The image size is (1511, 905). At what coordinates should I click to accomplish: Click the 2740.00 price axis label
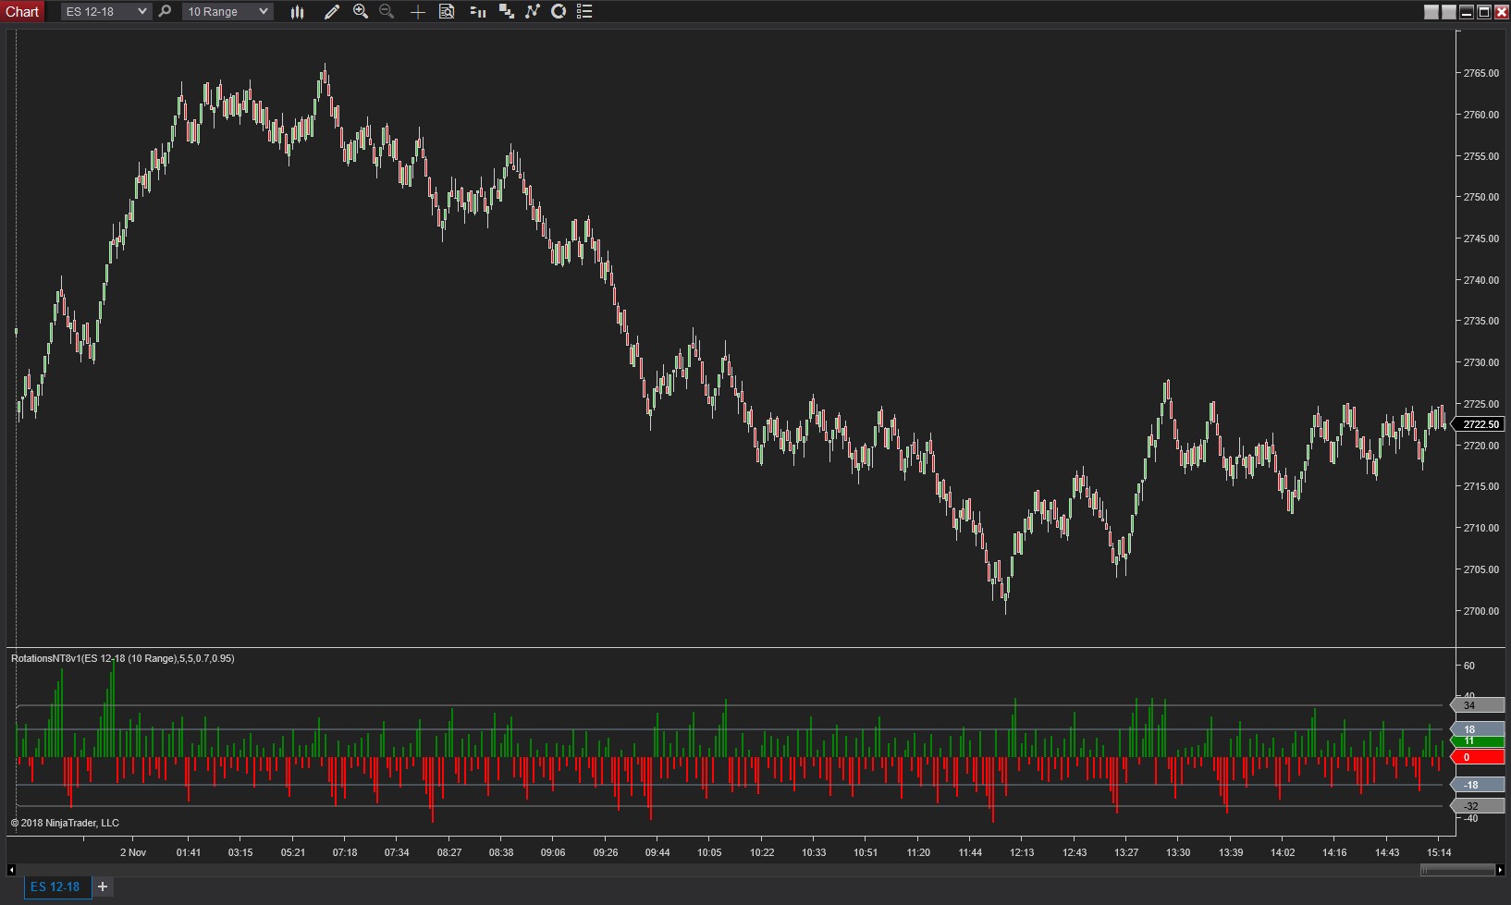1480,280
